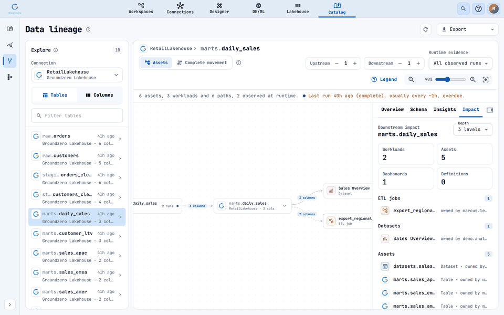Refresh the lineage view
Screen dimensions: 504x315
pyautogui.click(x=426, y=29)
